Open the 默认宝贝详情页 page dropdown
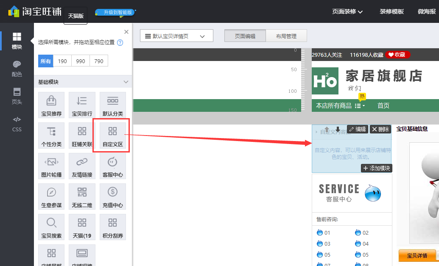The image size is (439, 266). [176, 36]
